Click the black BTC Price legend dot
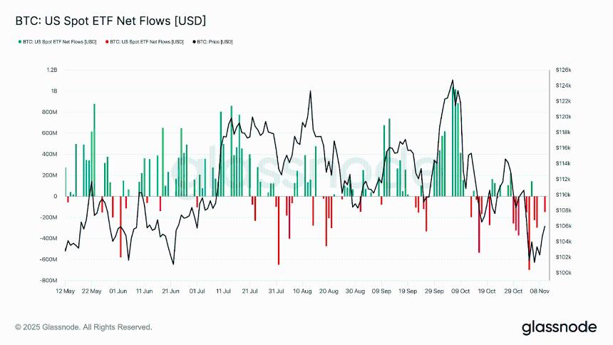 (x=193, y=42)
